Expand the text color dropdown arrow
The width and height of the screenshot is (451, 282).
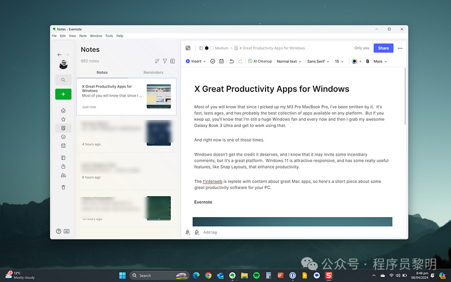point(360,61)
